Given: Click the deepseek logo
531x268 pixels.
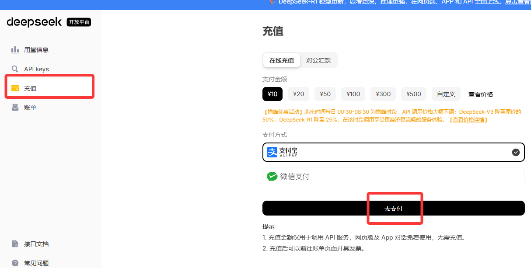Looking at the screenshot, I should click(x=34, y=22).
